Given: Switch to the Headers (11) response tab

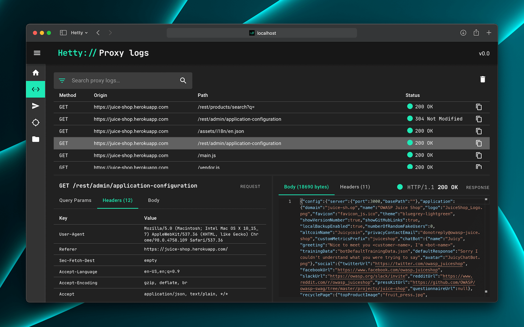Looking at the screenshot, I should [x=355, y=187].
